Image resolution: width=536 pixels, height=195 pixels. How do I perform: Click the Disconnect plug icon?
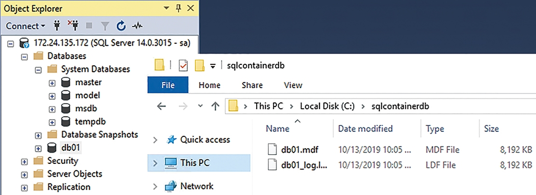click(73, 26)
